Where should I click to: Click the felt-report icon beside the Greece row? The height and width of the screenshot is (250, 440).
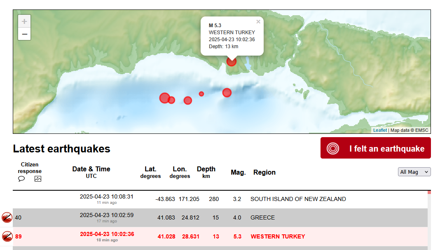pyautogui.click(x=7, y=217)
